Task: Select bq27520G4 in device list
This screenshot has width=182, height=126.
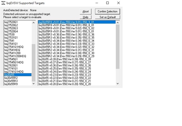Action: [x=18, y=31]
